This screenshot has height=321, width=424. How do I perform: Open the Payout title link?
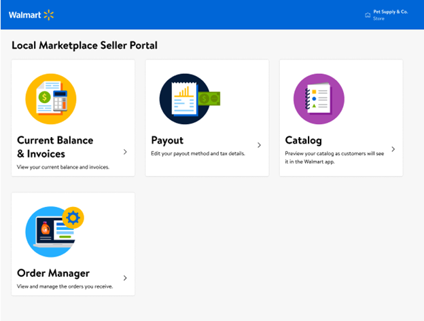click(167, 140)
